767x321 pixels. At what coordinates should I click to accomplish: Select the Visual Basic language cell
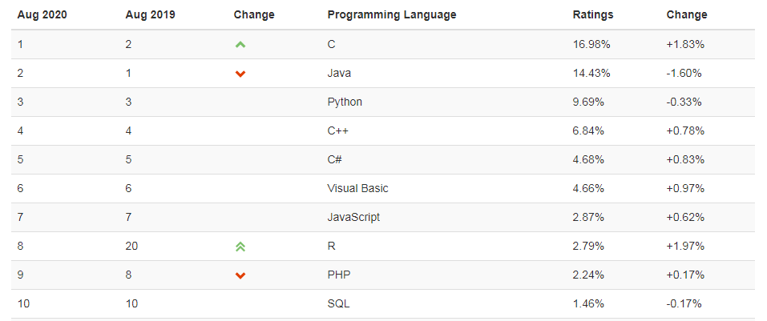click(357, 189)
